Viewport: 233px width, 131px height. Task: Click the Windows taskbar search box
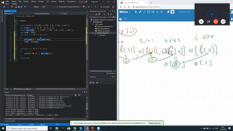[x=27, y=128]
